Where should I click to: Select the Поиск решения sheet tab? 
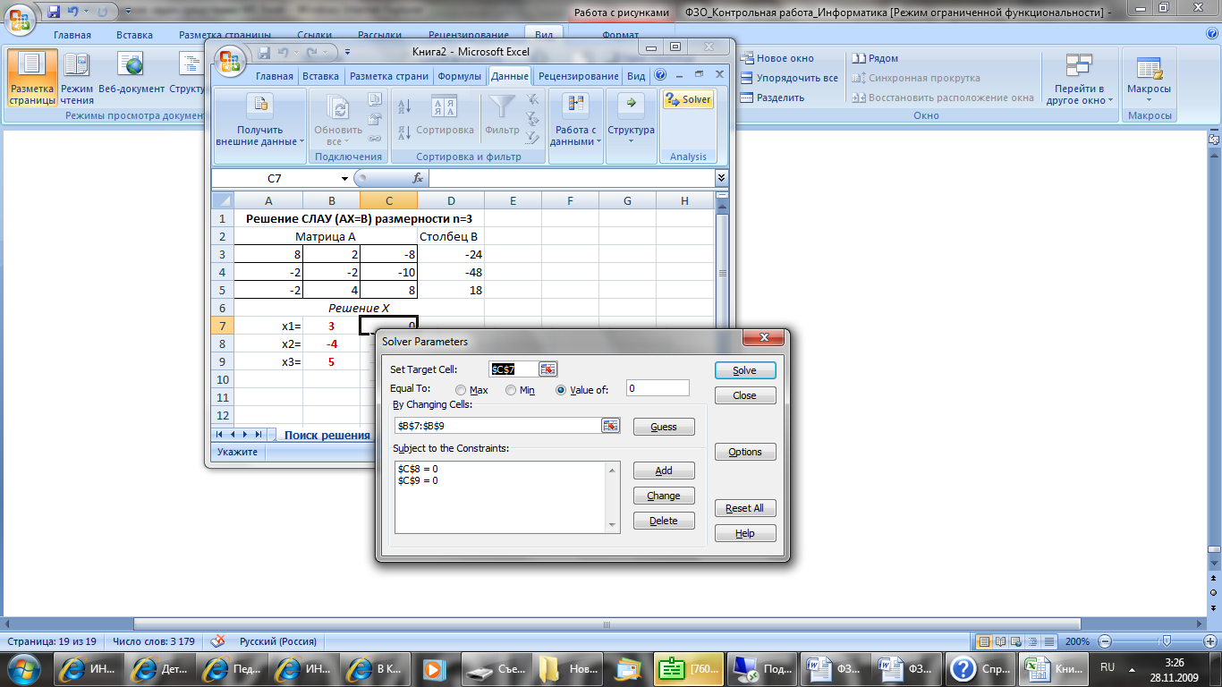pyautogui.click(x=327, y=435)
